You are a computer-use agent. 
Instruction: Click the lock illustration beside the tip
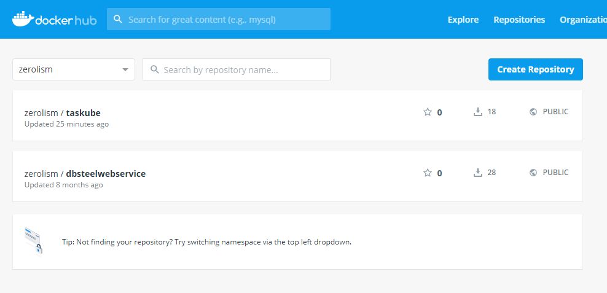[x=34, y=241]
